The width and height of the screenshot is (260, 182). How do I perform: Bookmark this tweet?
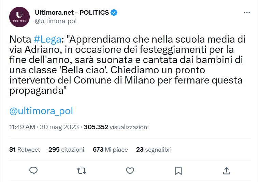pos(178,170)
